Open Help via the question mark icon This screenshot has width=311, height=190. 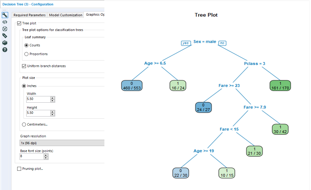pos(5,49)
